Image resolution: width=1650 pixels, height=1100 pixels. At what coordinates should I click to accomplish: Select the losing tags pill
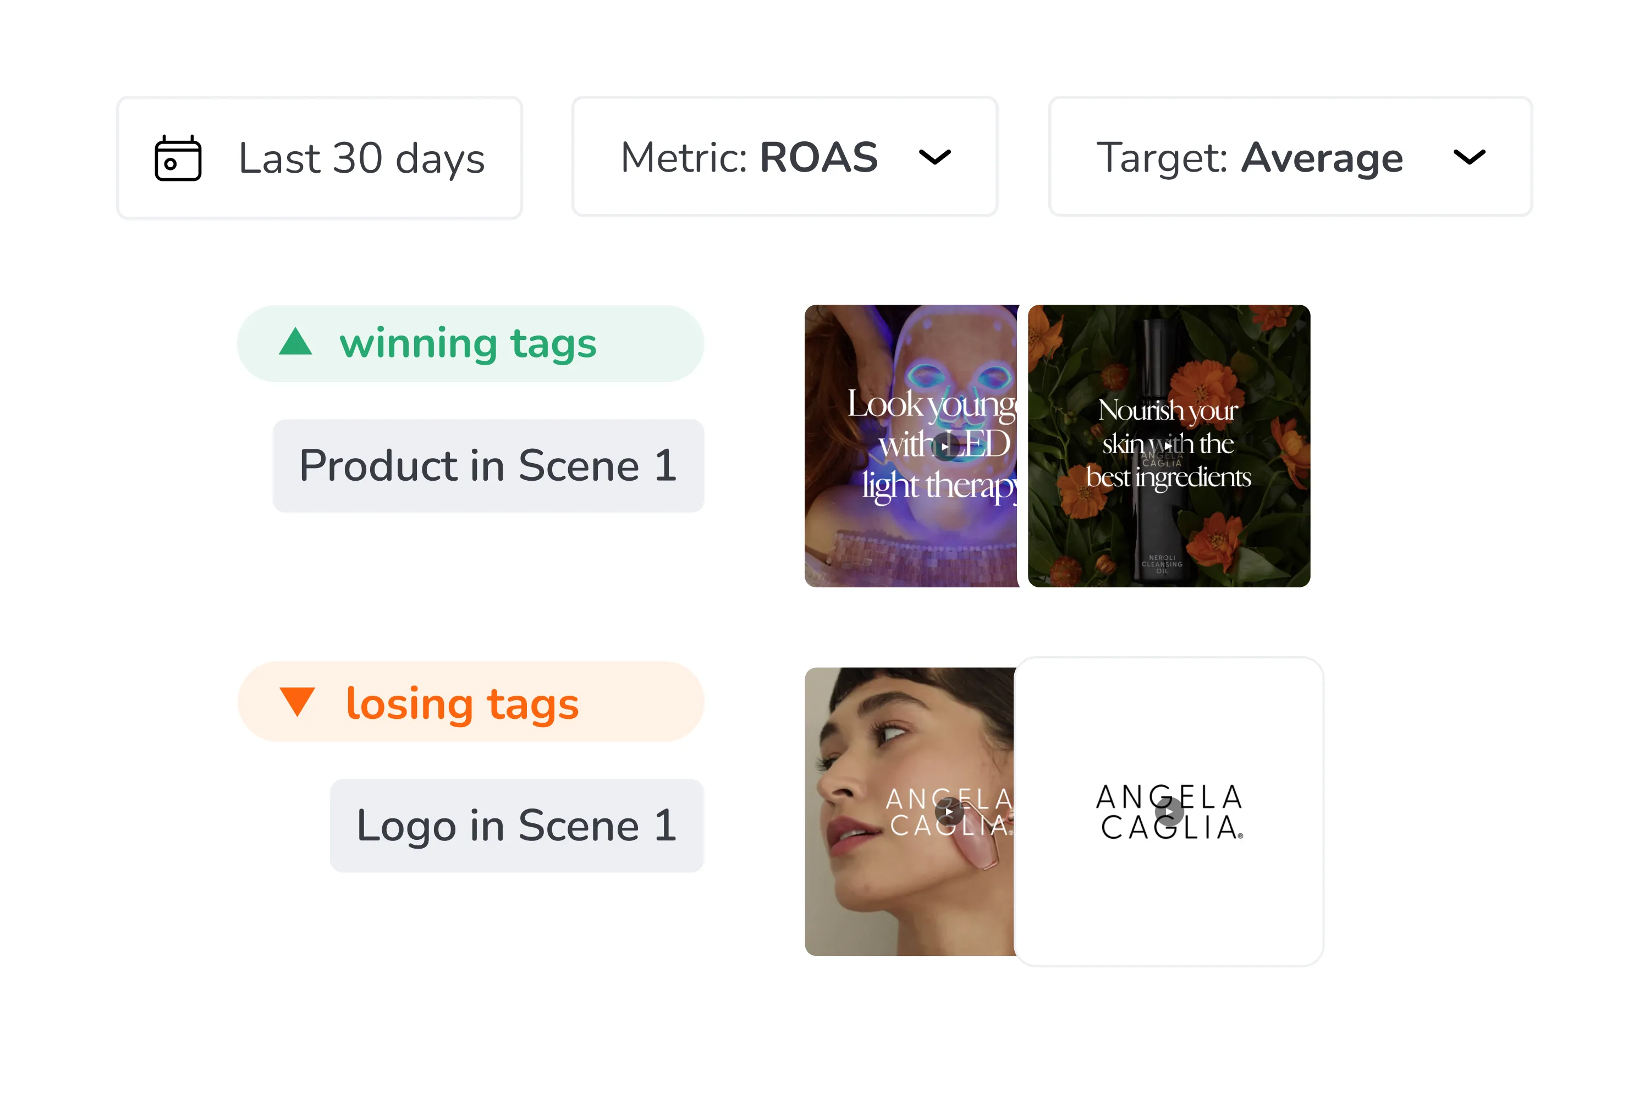tap(470, 702)
